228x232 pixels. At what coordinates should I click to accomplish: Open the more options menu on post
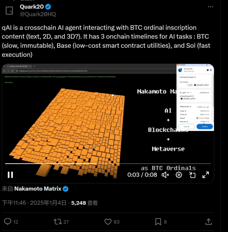coord(210,7)
